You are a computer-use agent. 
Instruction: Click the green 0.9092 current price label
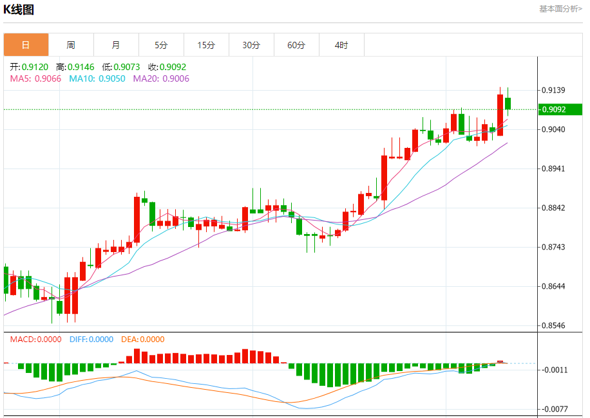point(560,109)
